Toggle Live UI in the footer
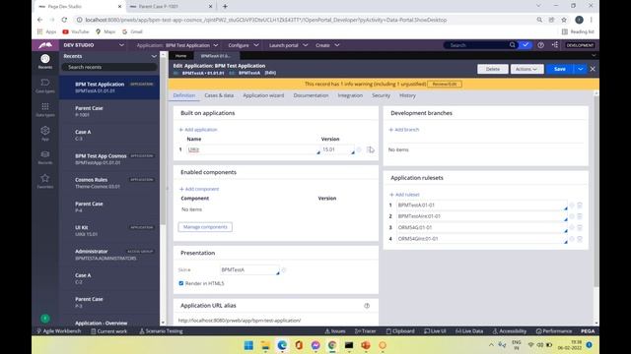The width and height of the screenshot is (631, 354). coord(435,331)
